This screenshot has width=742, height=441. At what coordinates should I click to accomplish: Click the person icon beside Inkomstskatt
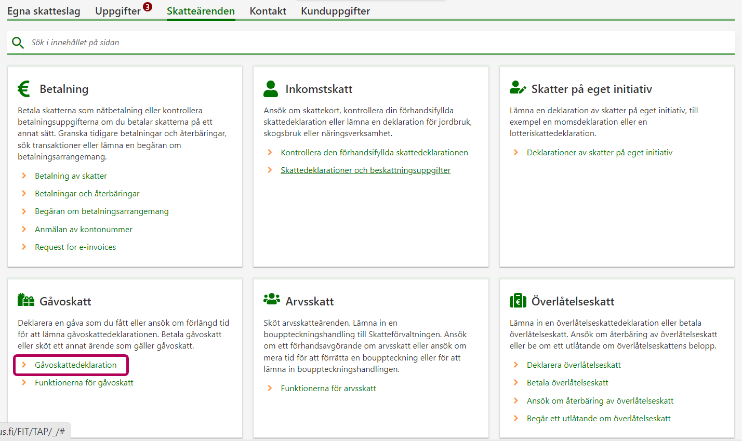(x=271, y=89)
